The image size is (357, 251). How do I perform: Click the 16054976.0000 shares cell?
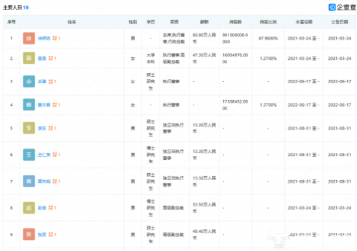pyautogui.click(x=235, y=59)
